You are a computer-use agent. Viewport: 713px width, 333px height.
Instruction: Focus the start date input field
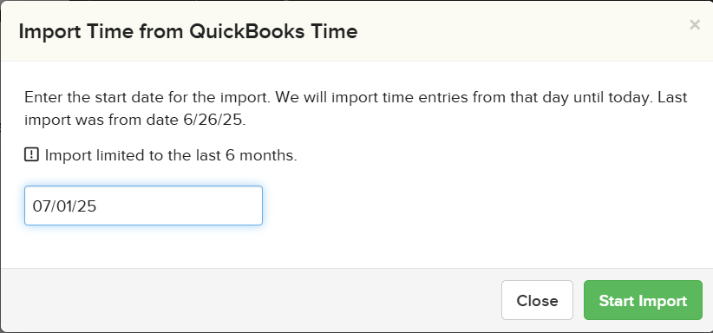[x=143, y=206]
